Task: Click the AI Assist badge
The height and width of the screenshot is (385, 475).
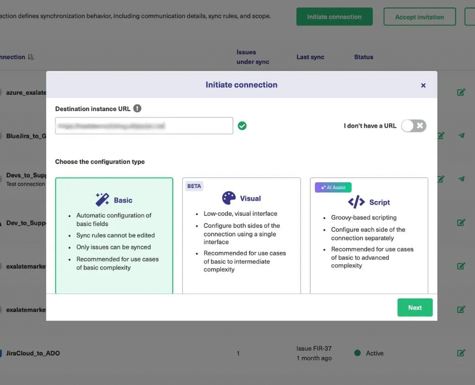Action: tap(333, 187)
